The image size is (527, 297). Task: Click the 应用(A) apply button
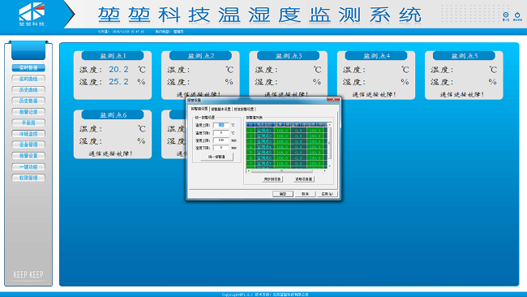[x=328, y=194]
